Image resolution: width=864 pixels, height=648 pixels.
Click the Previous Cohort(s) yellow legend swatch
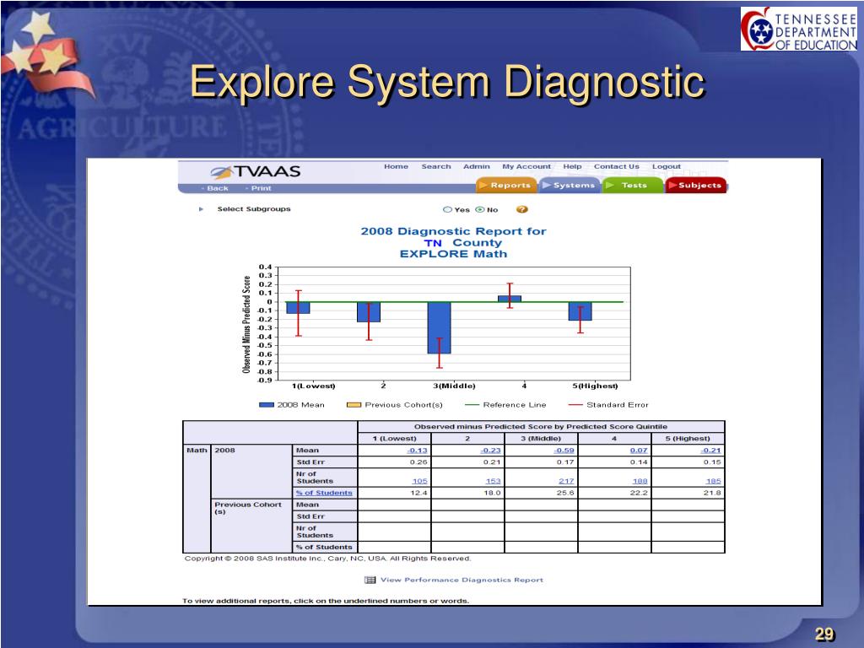pyautogui.click(x=354, y=405)
